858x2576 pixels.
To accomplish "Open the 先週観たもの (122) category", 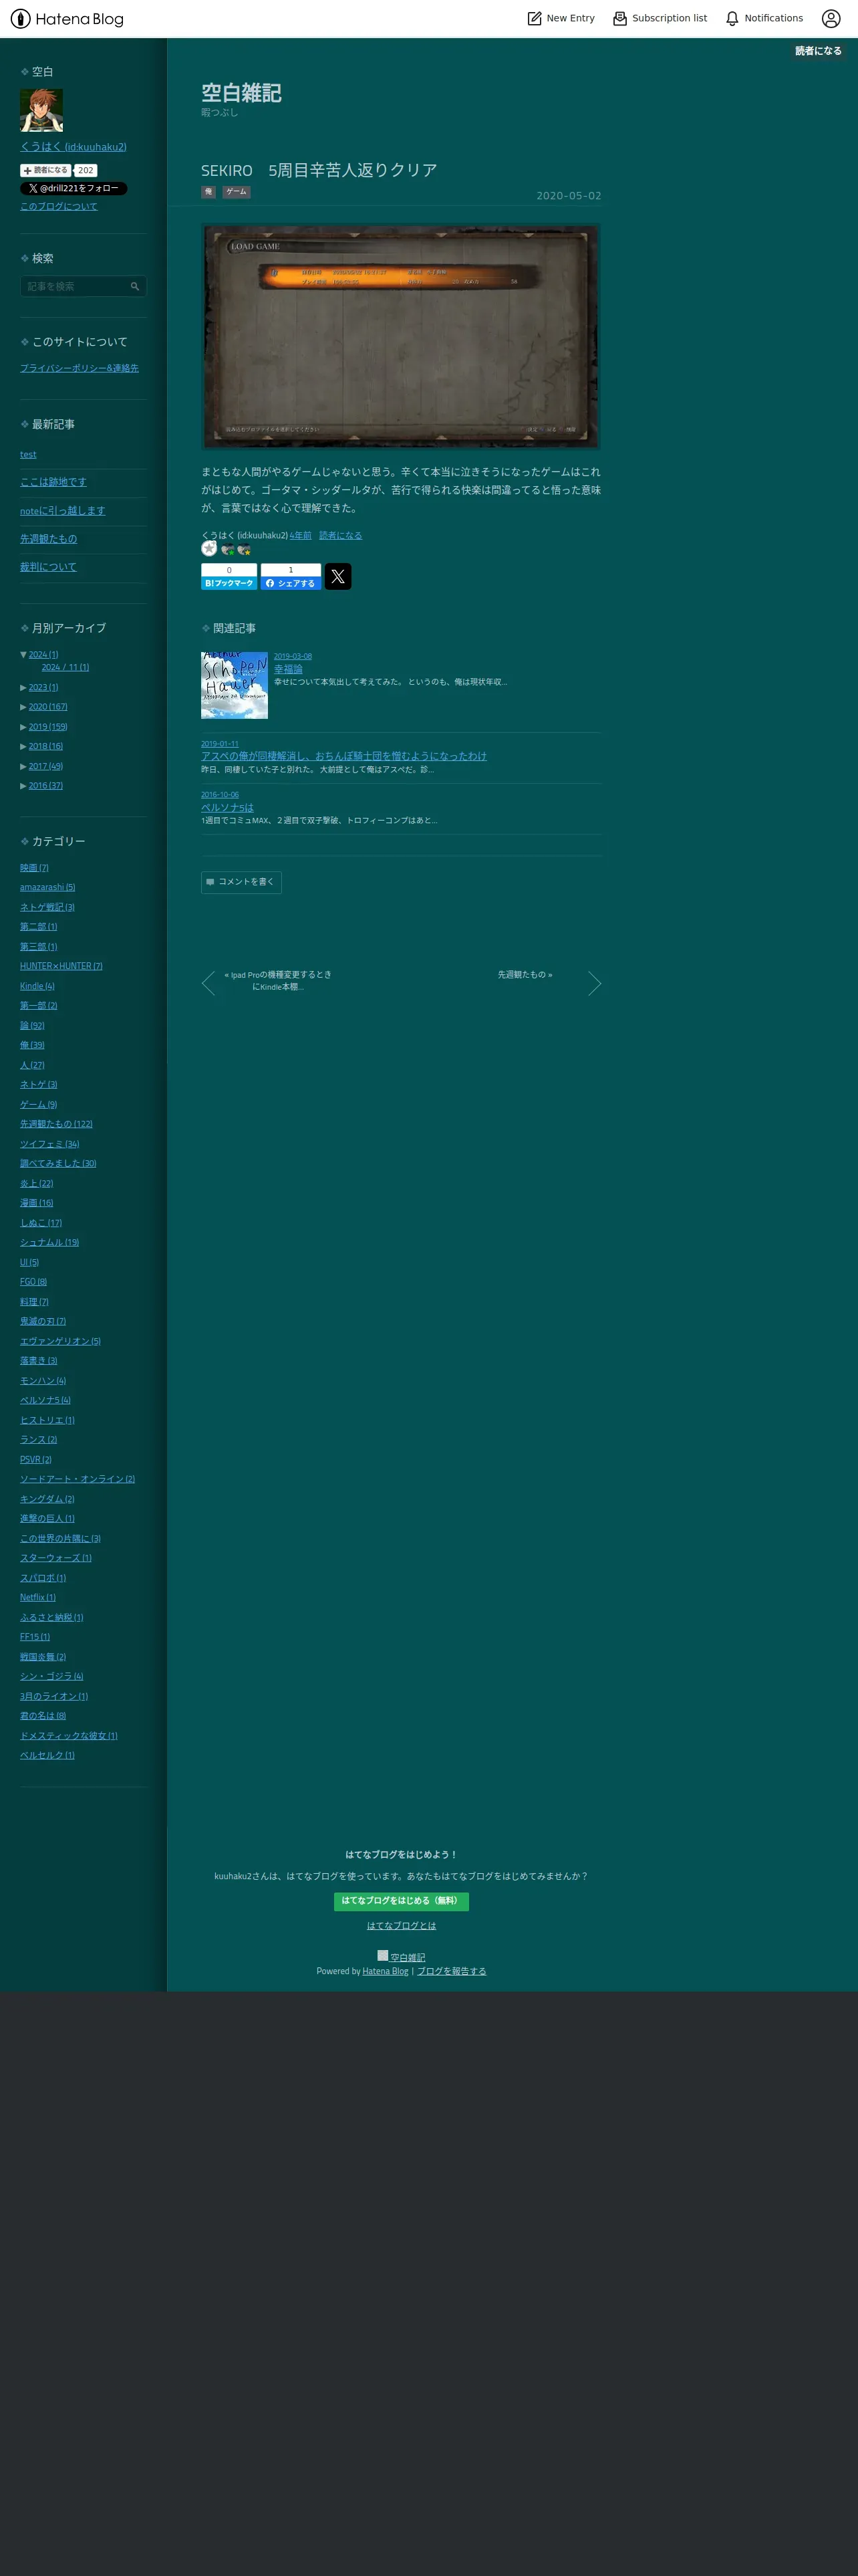I will (x=56, y=1124).
